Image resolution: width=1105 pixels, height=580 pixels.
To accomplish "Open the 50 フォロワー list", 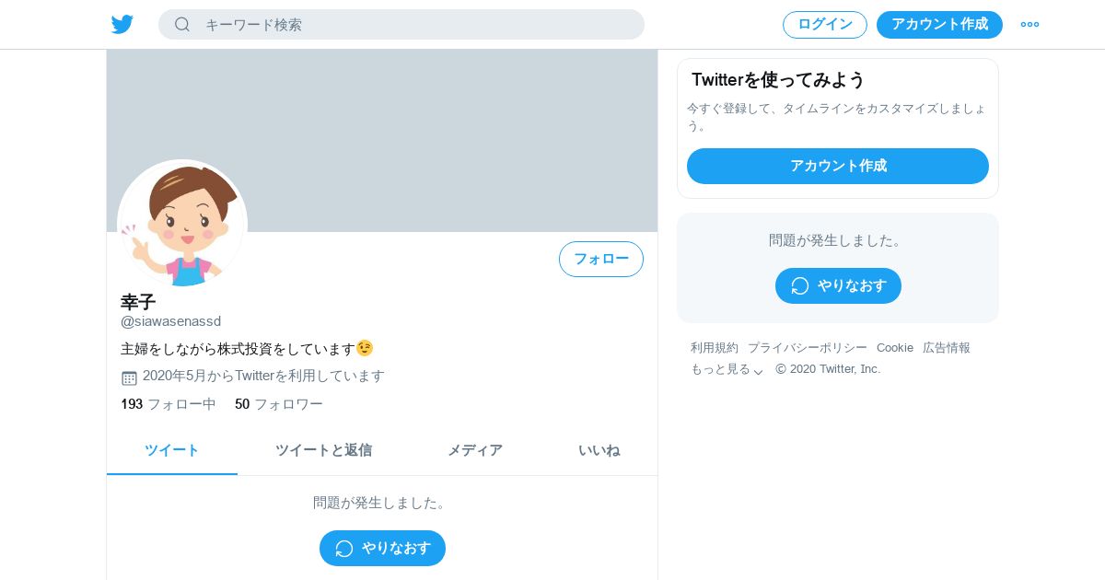I will [279, 404].
